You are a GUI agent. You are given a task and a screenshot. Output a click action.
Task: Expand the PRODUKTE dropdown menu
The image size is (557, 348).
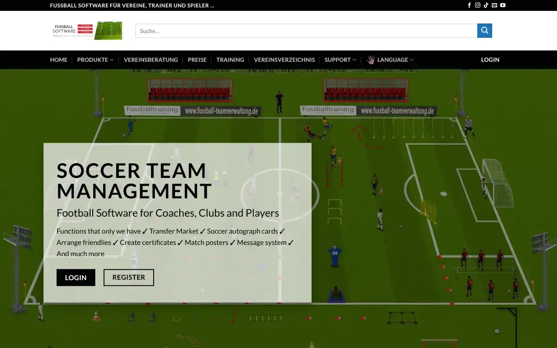click(x=95, y=60)
